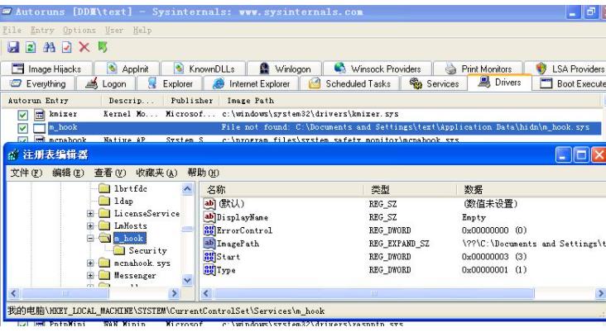Click the ldap folder icon
606x332 pixels.
[104, 201]
